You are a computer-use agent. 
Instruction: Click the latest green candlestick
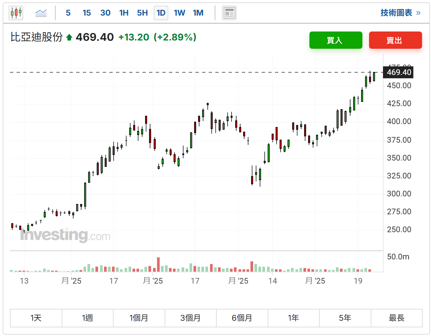click(374, 77)
